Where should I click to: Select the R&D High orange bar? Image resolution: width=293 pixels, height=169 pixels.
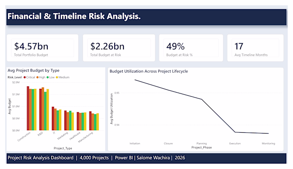click(x=43, y=109)
